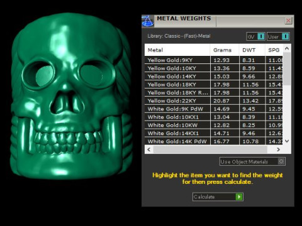302x226 pixels.
Task: Click the 8.25 DWT value
Action: point(249,126)
